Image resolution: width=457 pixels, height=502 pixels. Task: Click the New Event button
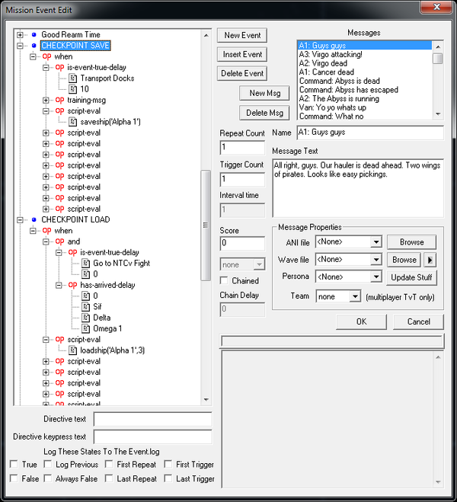point(242,36)
